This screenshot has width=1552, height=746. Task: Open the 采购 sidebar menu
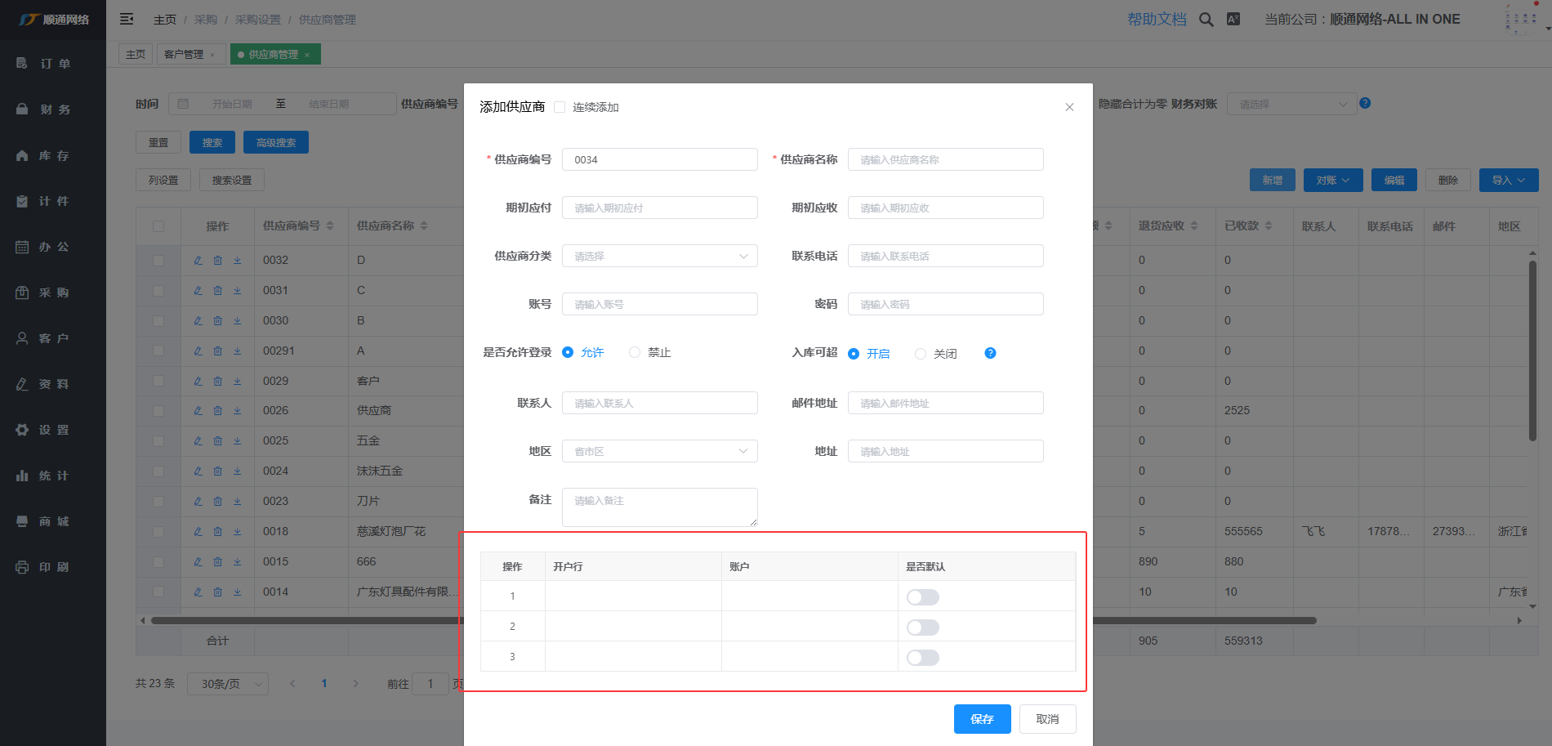click(x=53, y=293)
